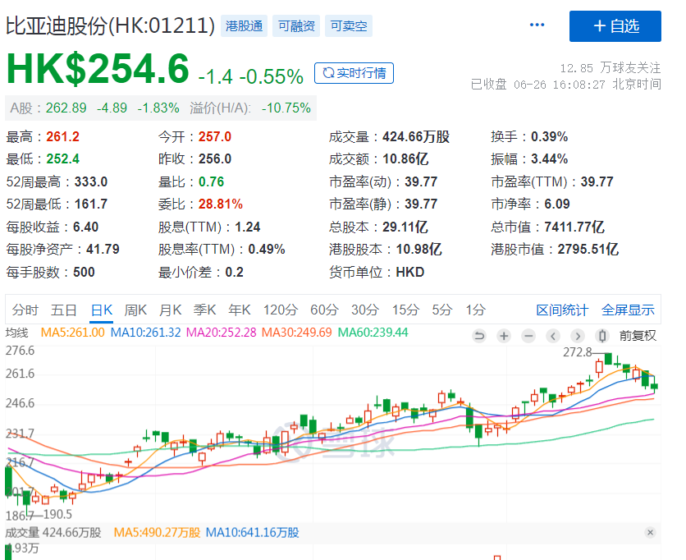Open the 120分 interval chart

pyautogui.click(x=280, y=310)
